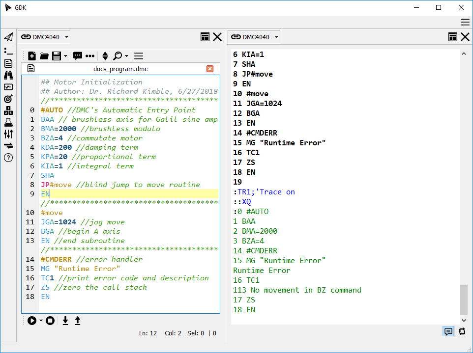Viewport: 473px width, 353px height.
Task: Open the save options dropdown arrow
Action: (x=66, y=56)
